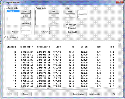This screenshot has width=125, height=99.
Task: Click the Cancel button
Action: coord(25,94)
